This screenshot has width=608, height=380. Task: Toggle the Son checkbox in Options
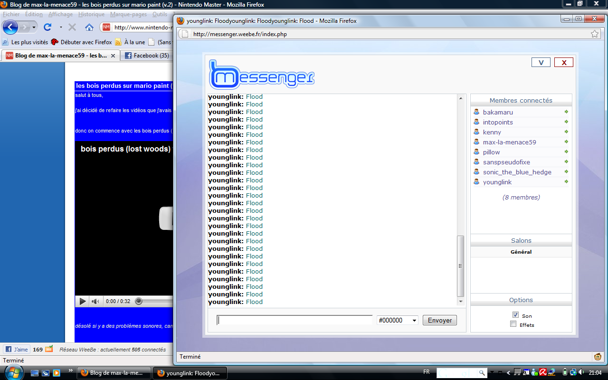515,315
